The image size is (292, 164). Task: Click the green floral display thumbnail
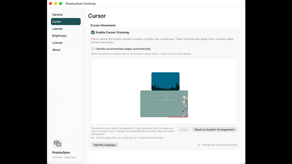pyautogui.click(x=164, y=104)
